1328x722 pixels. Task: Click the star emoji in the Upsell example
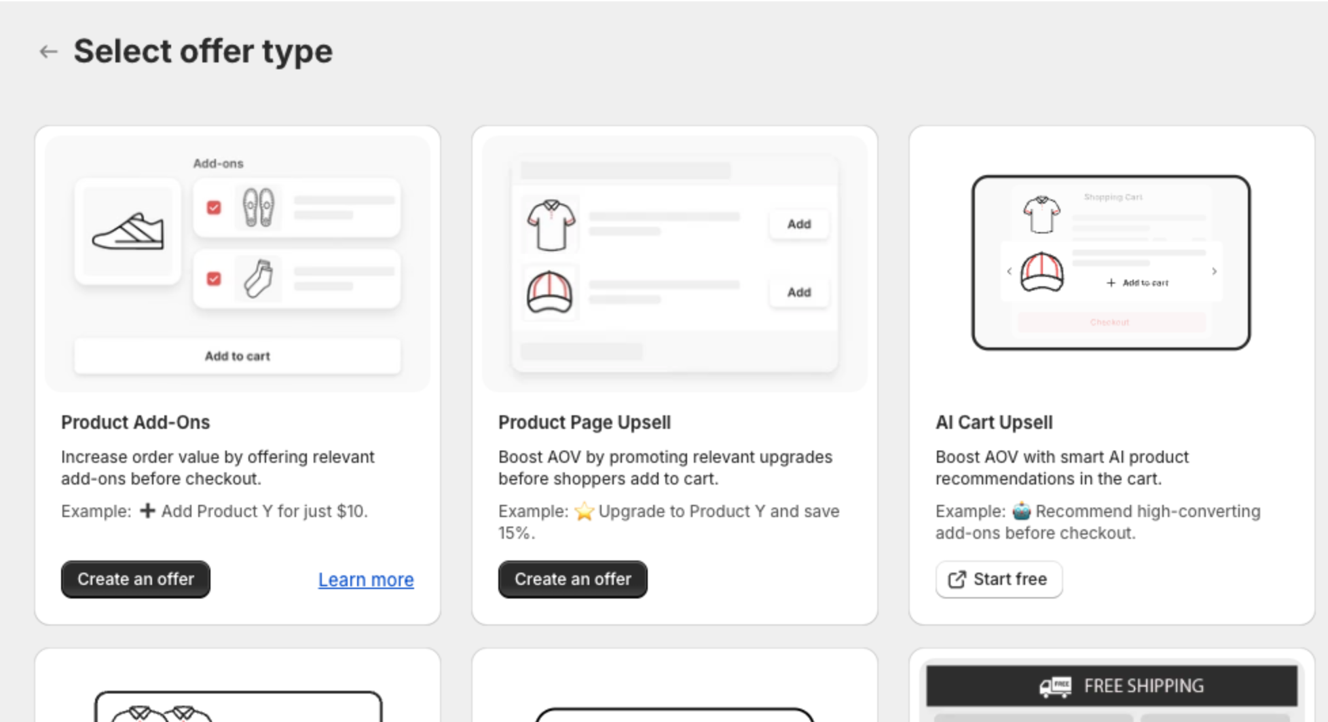tap(584, 511)
